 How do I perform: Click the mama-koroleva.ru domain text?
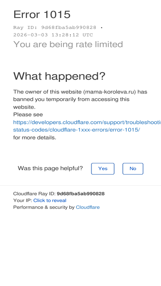tap(110, 92)
